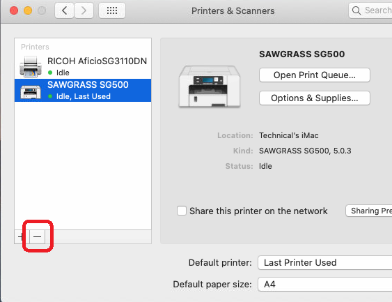Open the Default printer dropdown
The height and width of the screenshot is (302, 392).
click(x=324, y=262)
